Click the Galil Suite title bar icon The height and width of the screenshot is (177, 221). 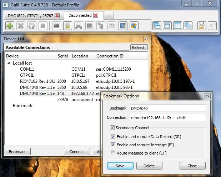(6, 5)
